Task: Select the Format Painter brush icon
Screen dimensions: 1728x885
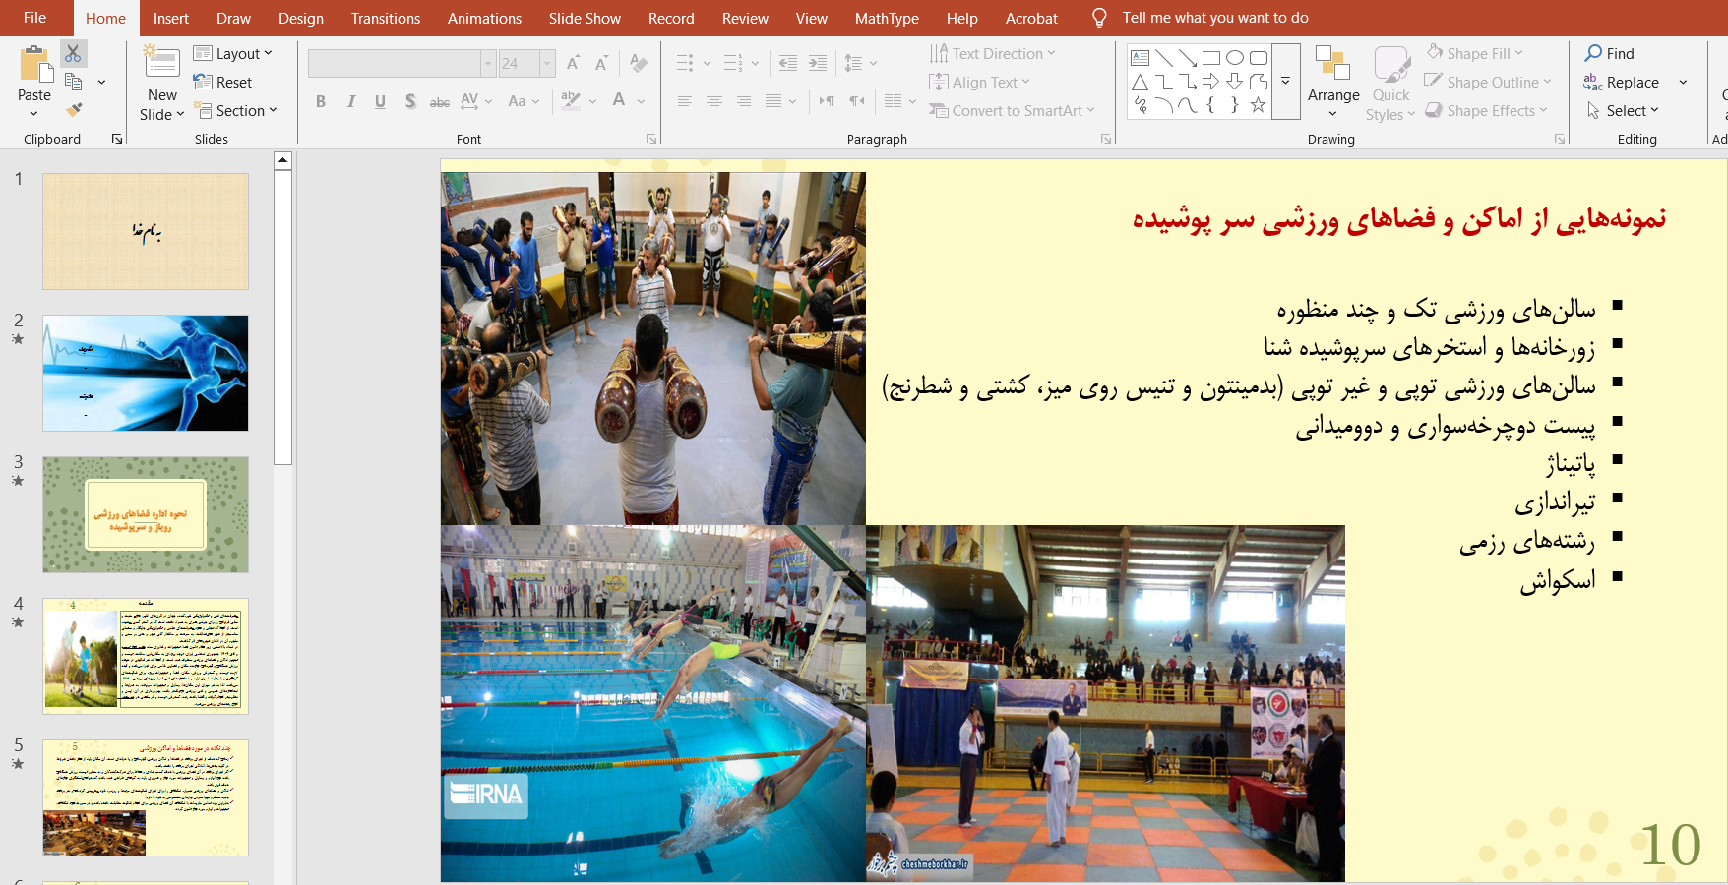Action: click(74, 110)
